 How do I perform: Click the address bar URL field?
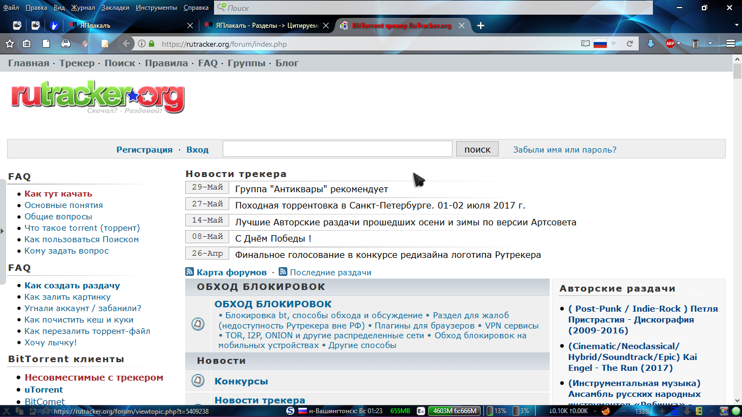click(369, 44)
